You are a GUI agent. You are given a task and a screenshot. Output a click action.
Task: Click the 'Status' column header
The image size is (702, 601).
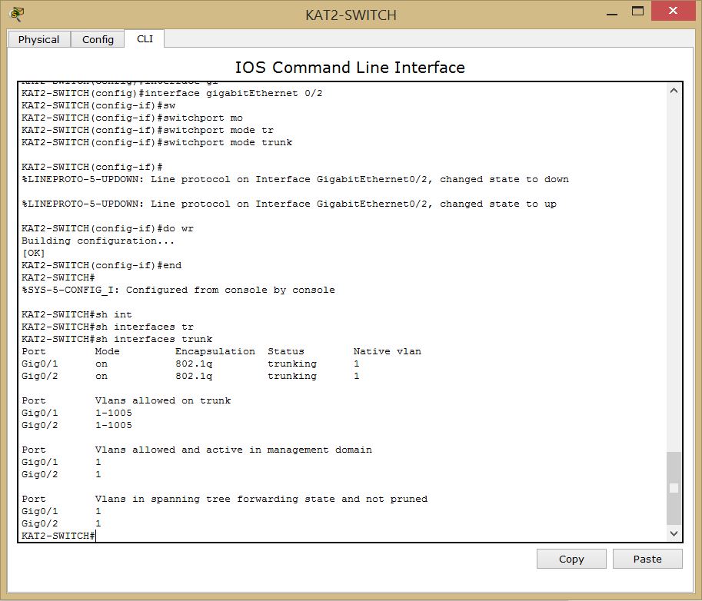pyautogui.click(x=285, y=351)
